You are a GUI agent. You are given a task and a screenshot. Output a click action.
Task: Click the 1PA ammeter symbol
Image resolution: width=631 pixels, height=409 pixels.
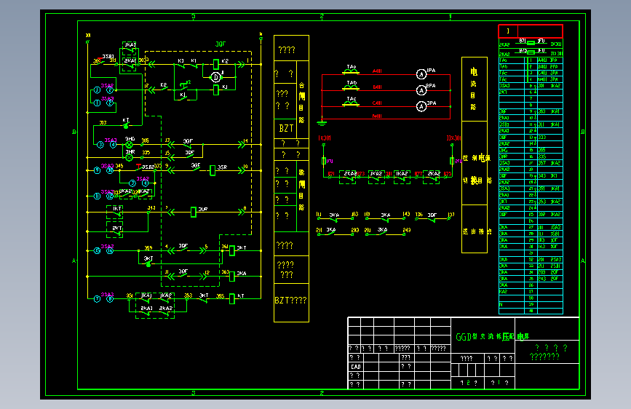(x=421, y=74)
